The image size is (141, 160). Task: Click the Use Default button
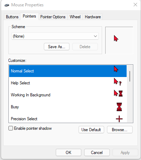[91, 130]
